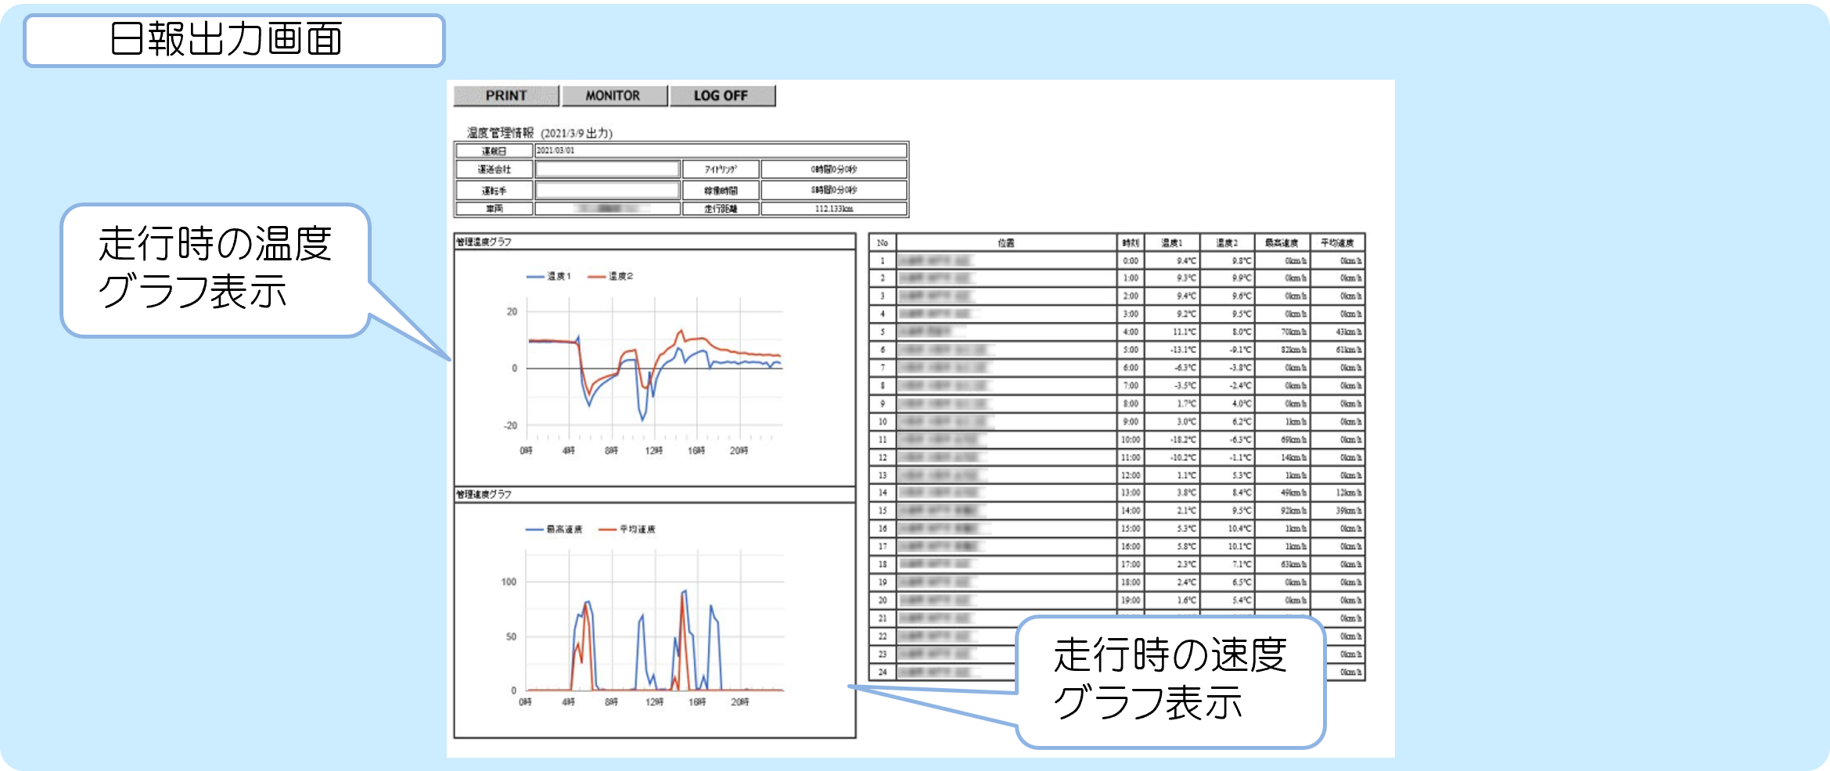
Task: Select the 14:00 time cell
Action: pyautogui.click(x=1131, y=511)
